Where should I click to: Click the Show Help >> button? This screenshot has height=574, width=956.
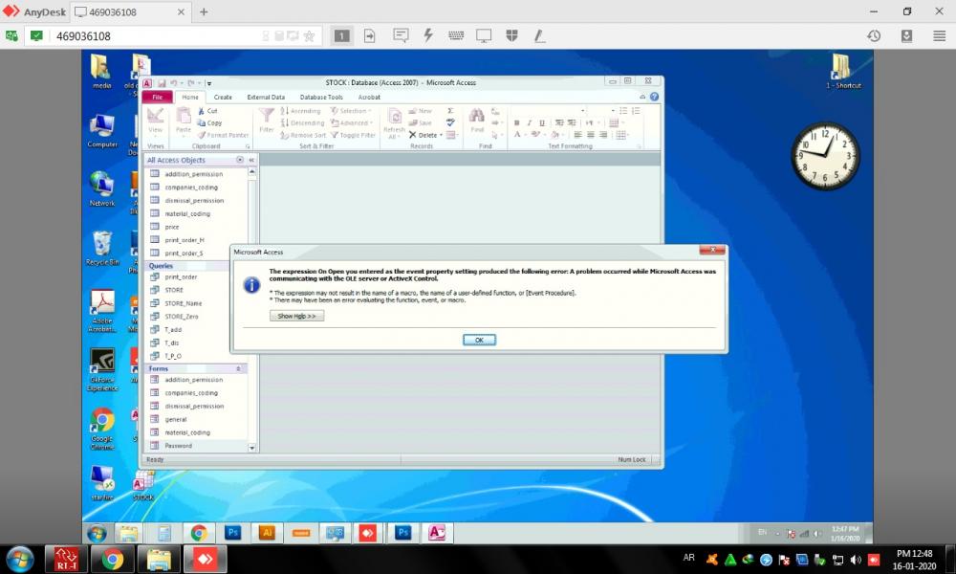(x=297, y=316)
